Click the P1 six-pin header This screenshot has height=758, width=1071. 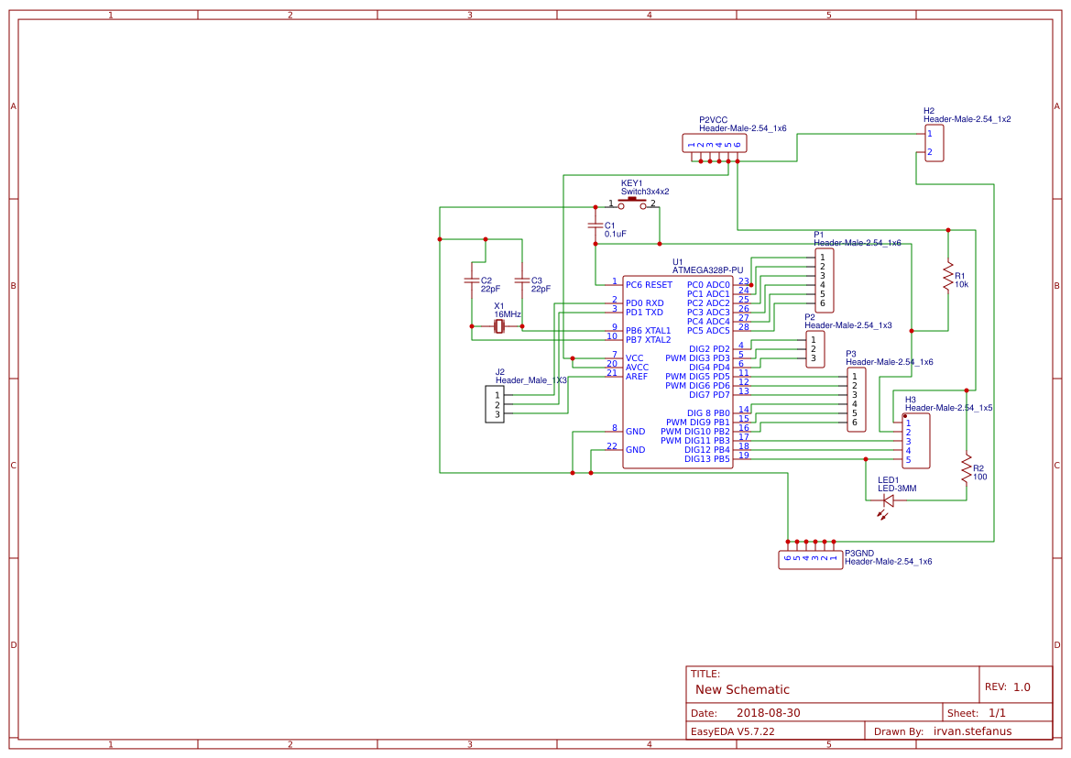[x=824, y=280]
